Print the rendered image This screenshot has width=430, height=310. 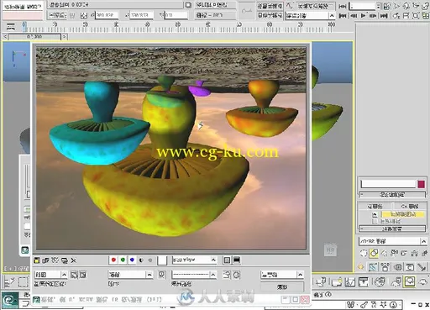pos(65,260)
